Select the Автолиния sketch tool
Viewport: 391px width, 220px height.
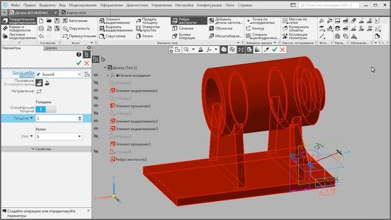tap(75, 21)
